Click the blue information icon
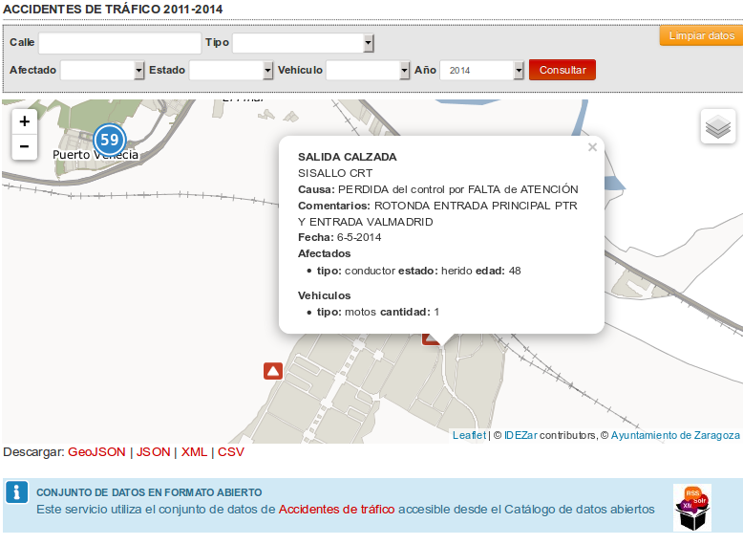Viewport: 743px width, 545px height. (16, 492)
